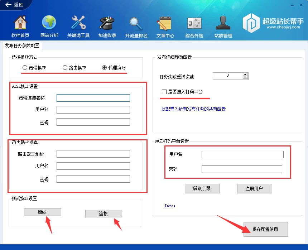Image resolution: width=308 pixels, height=250 pixels.
Task: Open 升流量排名 magnifier icon
Action: click(x=136, y=24)
